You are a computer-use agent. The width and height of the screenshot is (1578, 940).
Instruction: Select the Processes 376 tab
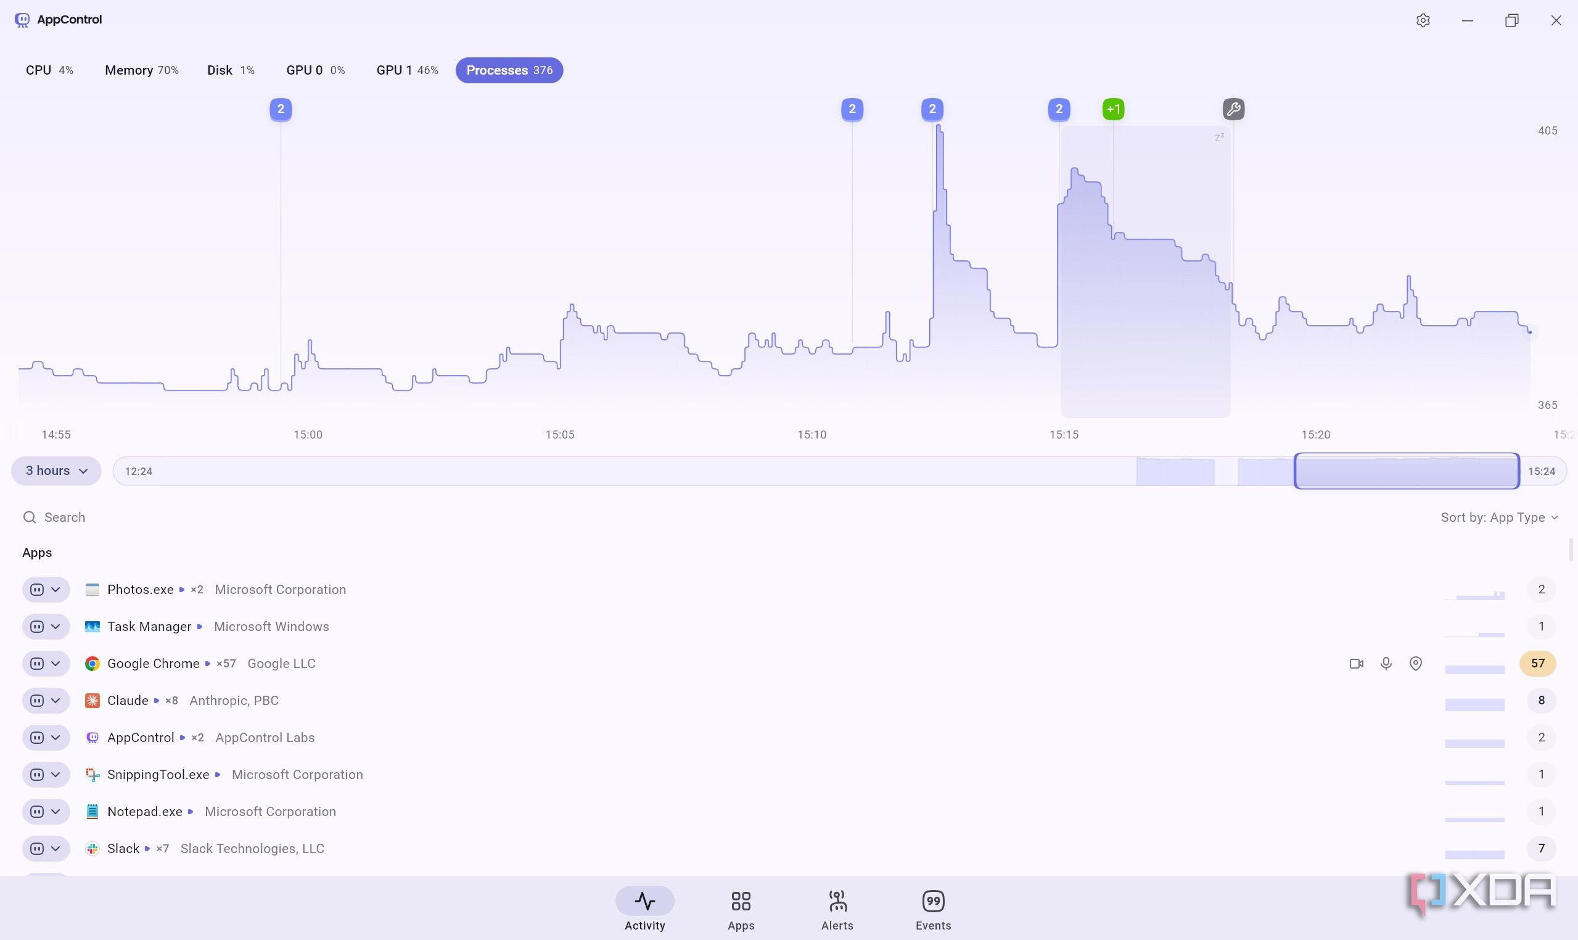coord(509,70)
